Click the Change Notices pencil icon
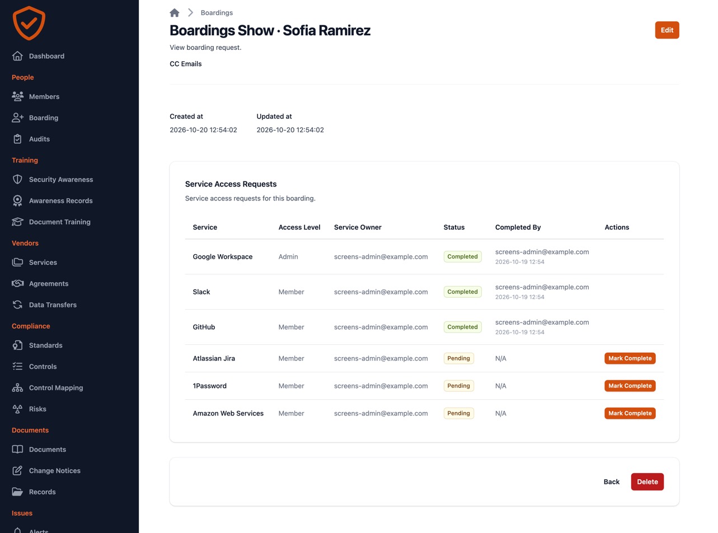 click(x=17, y=470)
